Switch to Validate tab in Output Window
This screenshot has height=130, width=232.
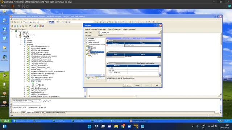click(37, 112)
